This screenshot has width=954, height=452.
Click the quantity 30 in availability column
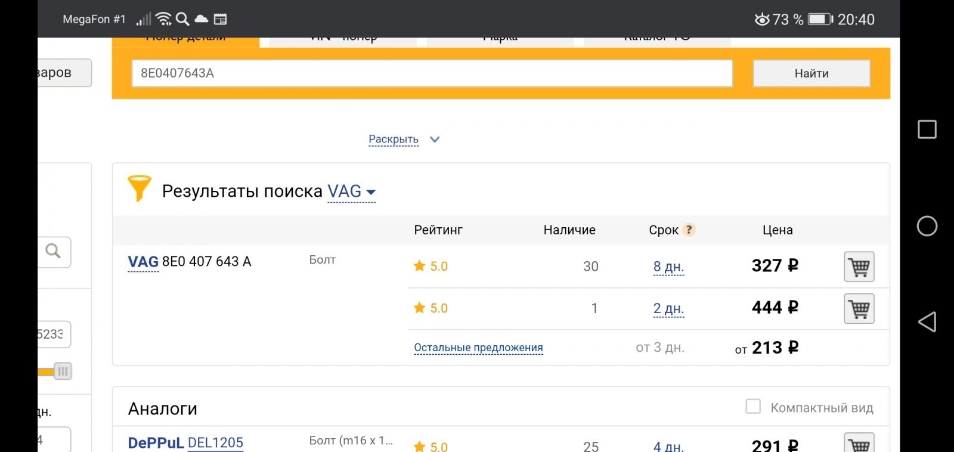(x=591, y=267)
